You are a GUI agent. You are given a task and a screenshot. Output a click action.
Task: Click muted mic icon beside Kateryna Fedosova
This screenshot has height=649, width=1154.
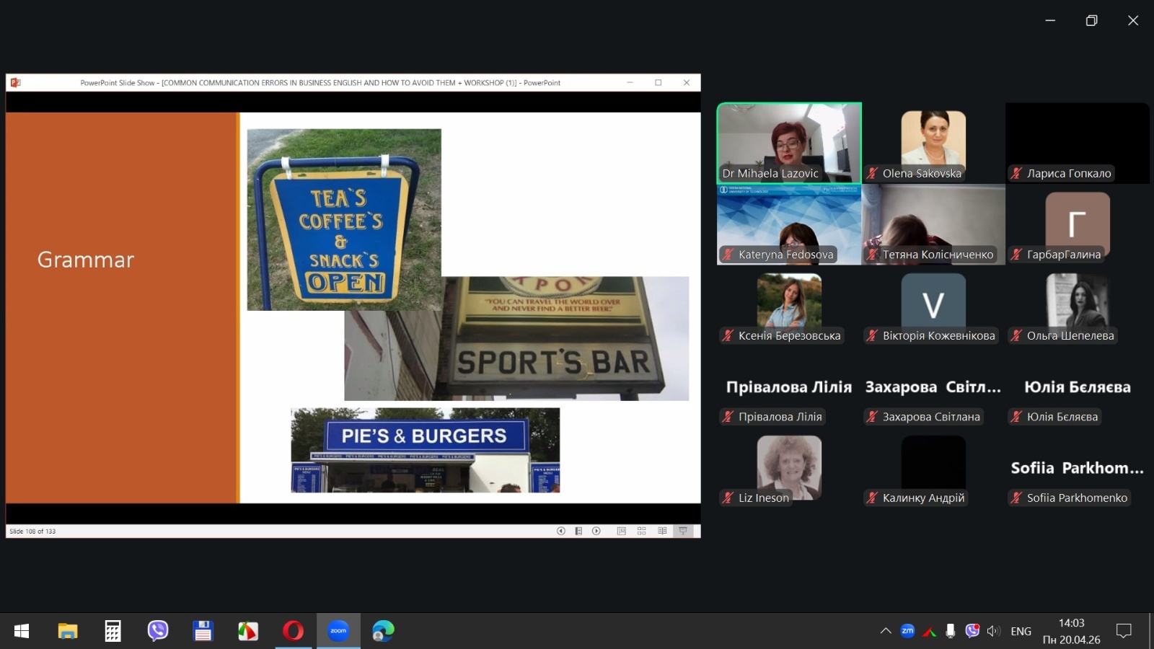click(728, 255)
